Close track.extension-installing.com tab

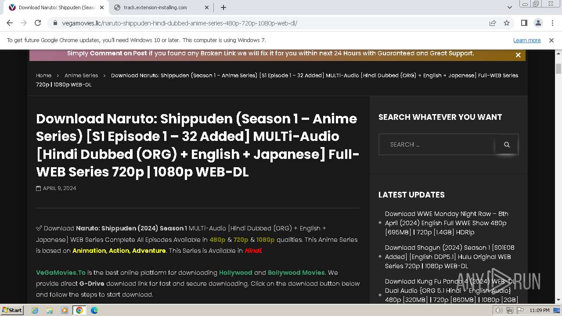pyautogui.click(x=207, y=7)
